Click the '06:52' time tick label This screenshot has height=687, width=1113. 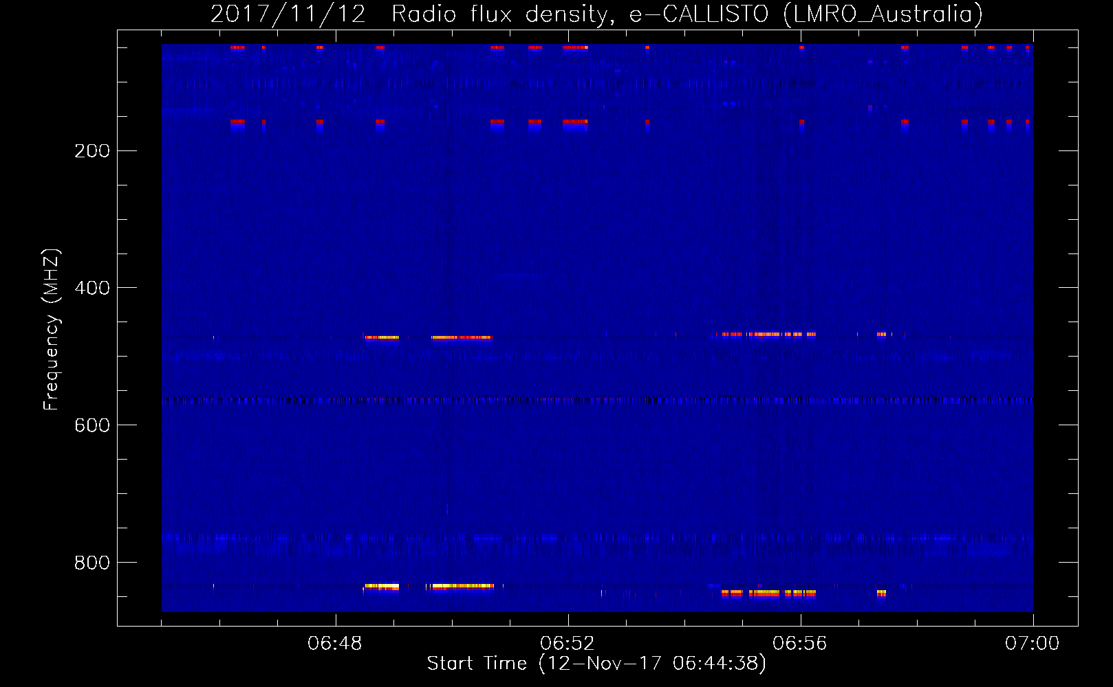pos(568,644)
